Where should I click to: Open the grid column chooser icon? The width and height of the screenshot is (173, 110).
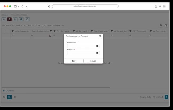(166, 25)
